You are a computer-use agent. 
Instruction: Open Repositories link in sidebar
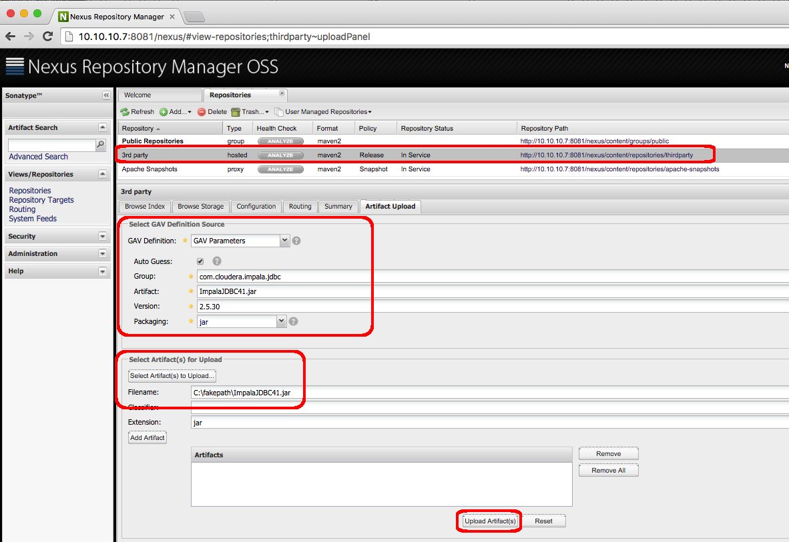click(29, 191)
